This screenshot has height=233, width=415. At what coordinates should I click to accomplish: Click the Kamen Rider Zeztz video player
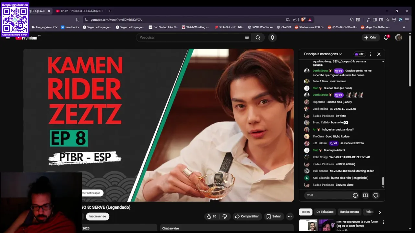click(x=159, y=125)
